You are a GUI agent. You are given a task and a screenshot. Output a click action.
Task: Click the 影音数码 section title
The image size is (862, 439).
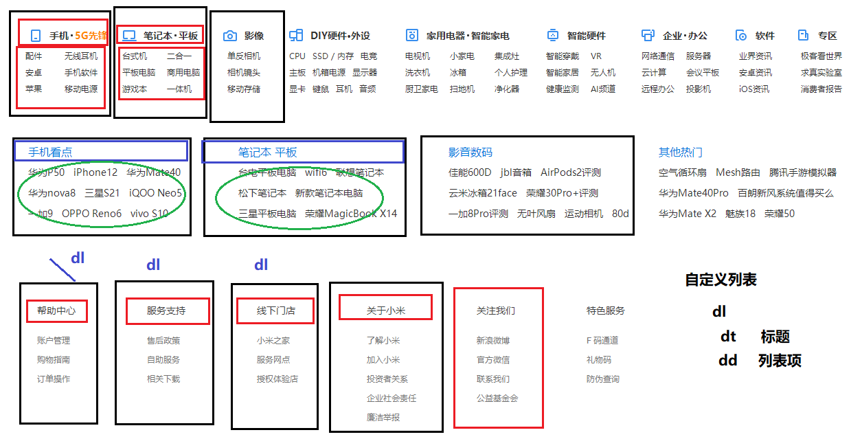(470, 152)
